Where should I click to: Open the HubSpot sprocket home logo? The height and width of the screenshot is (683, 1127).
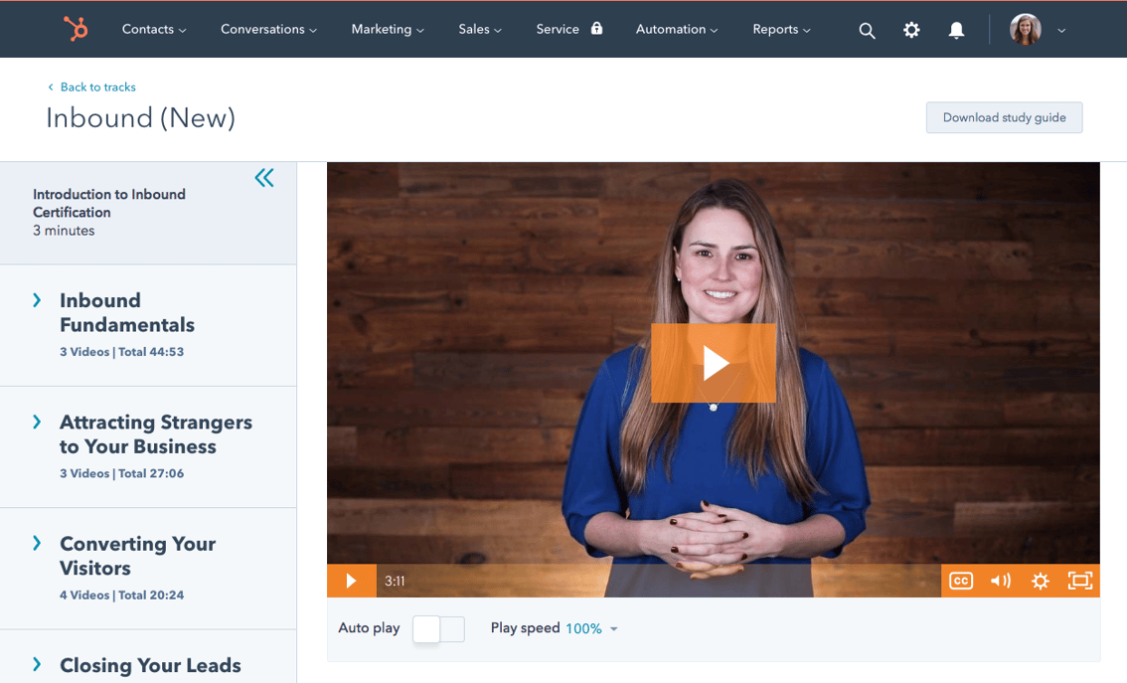(78, 29)
